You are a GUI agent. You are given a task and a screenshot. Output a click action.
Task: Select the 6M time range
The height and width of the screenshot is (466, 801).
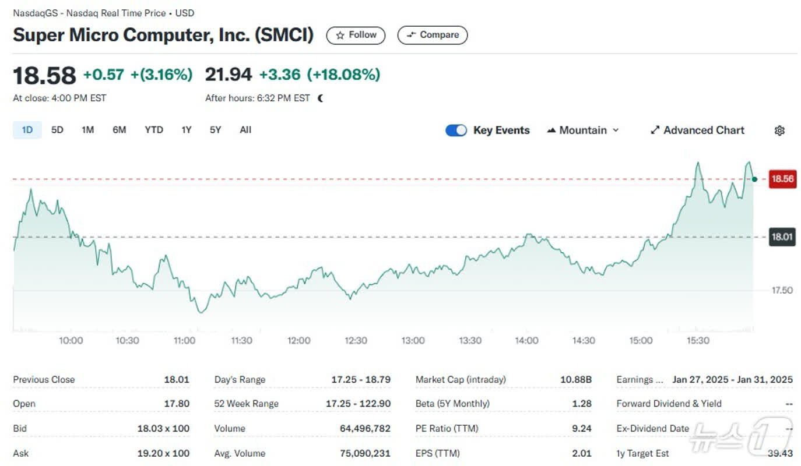(119, 130)
